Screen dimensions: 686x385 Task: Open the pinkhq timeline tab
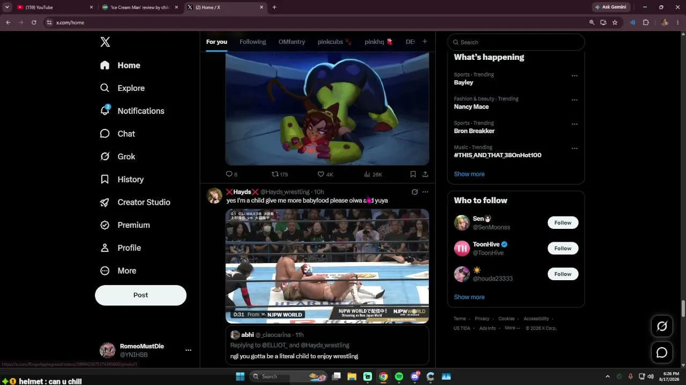point(379,42)
